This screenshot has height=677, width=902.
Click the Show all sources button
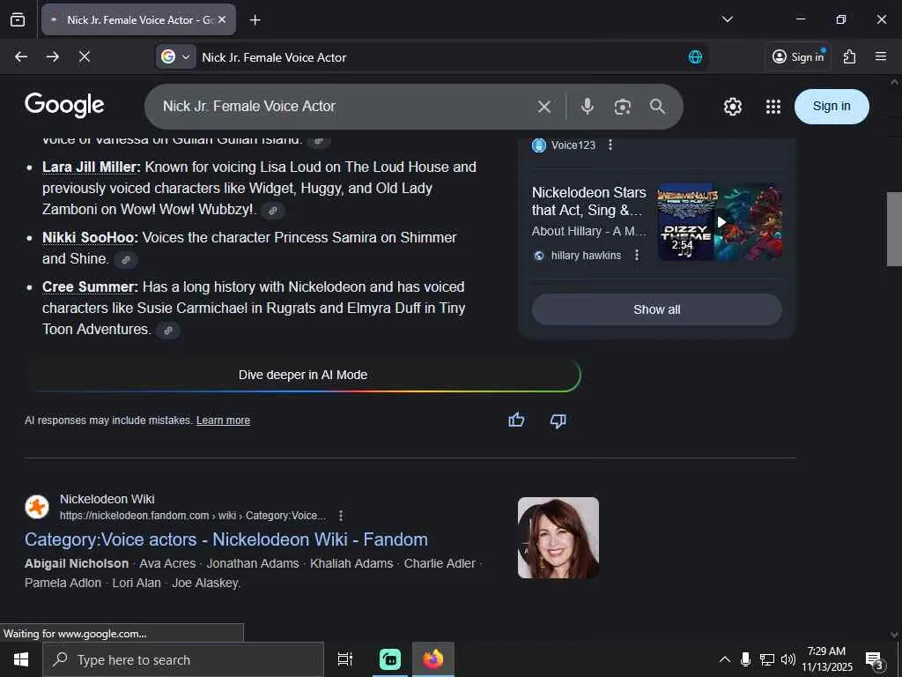pyautogui.click(x=656, y=309)
